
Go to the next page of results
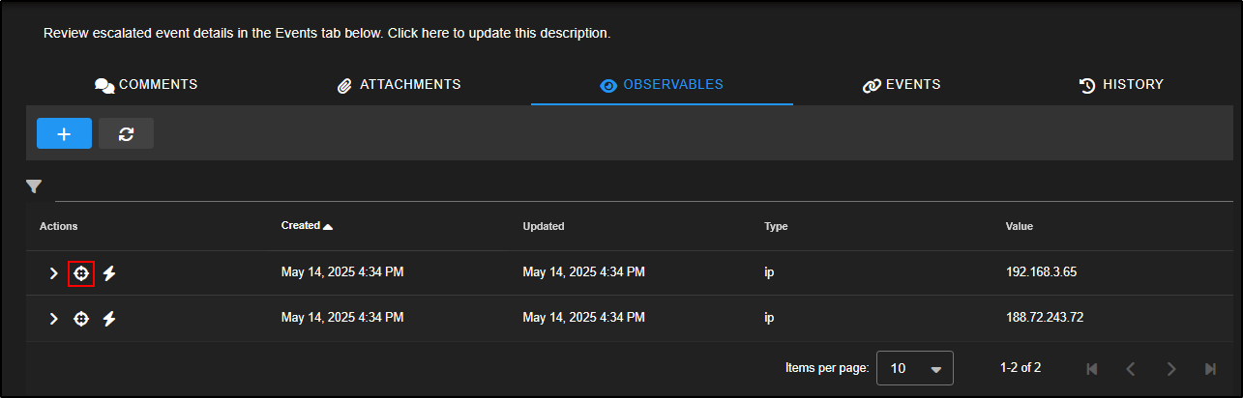(1170, 368)
